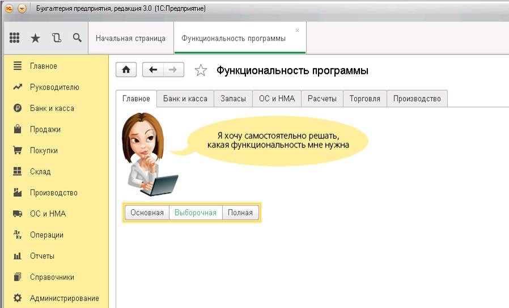
Task: Open Продажи section in sidebar
Action: pyautogui.click(x=45, y=129)
